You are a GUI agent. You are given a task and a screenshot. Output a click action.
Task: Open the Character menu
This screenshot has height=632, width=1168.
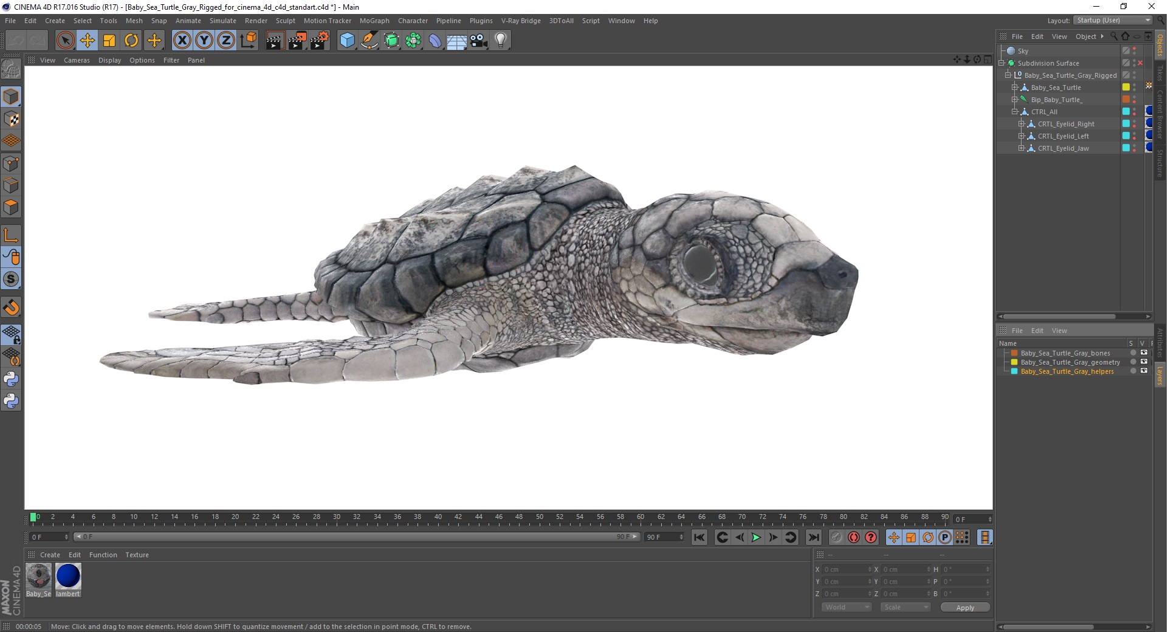point(413,21)
